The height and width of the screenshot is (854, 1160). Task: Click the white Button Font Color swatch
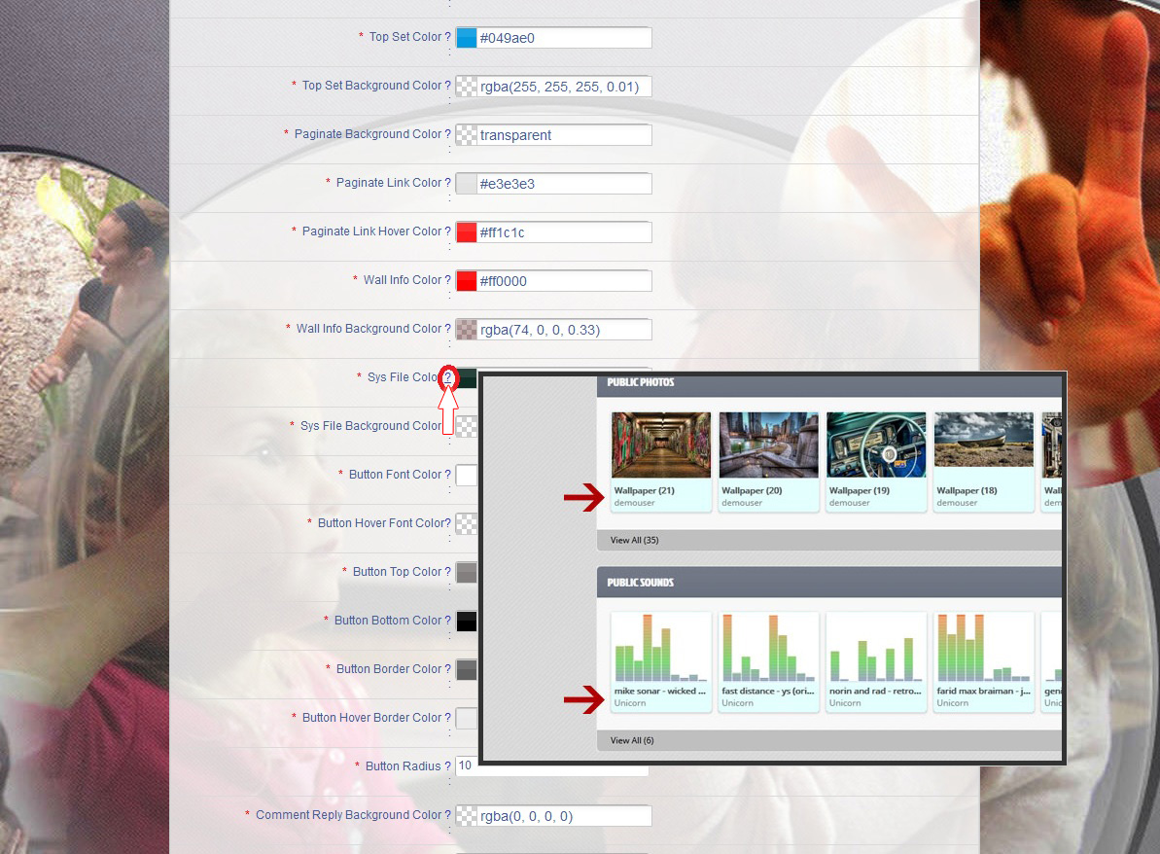(467, 476)
